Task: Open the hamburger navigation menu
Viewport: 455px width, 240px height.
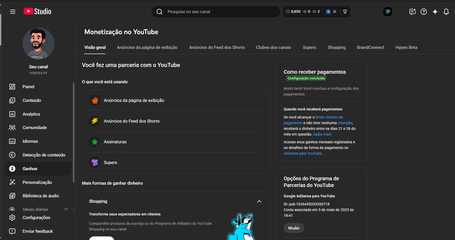Action: (x=13, y=12)
